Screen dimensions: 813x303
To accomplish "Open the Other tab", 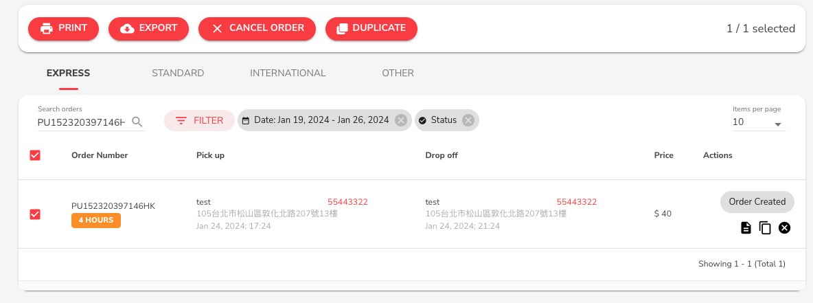I will (398, 73).
